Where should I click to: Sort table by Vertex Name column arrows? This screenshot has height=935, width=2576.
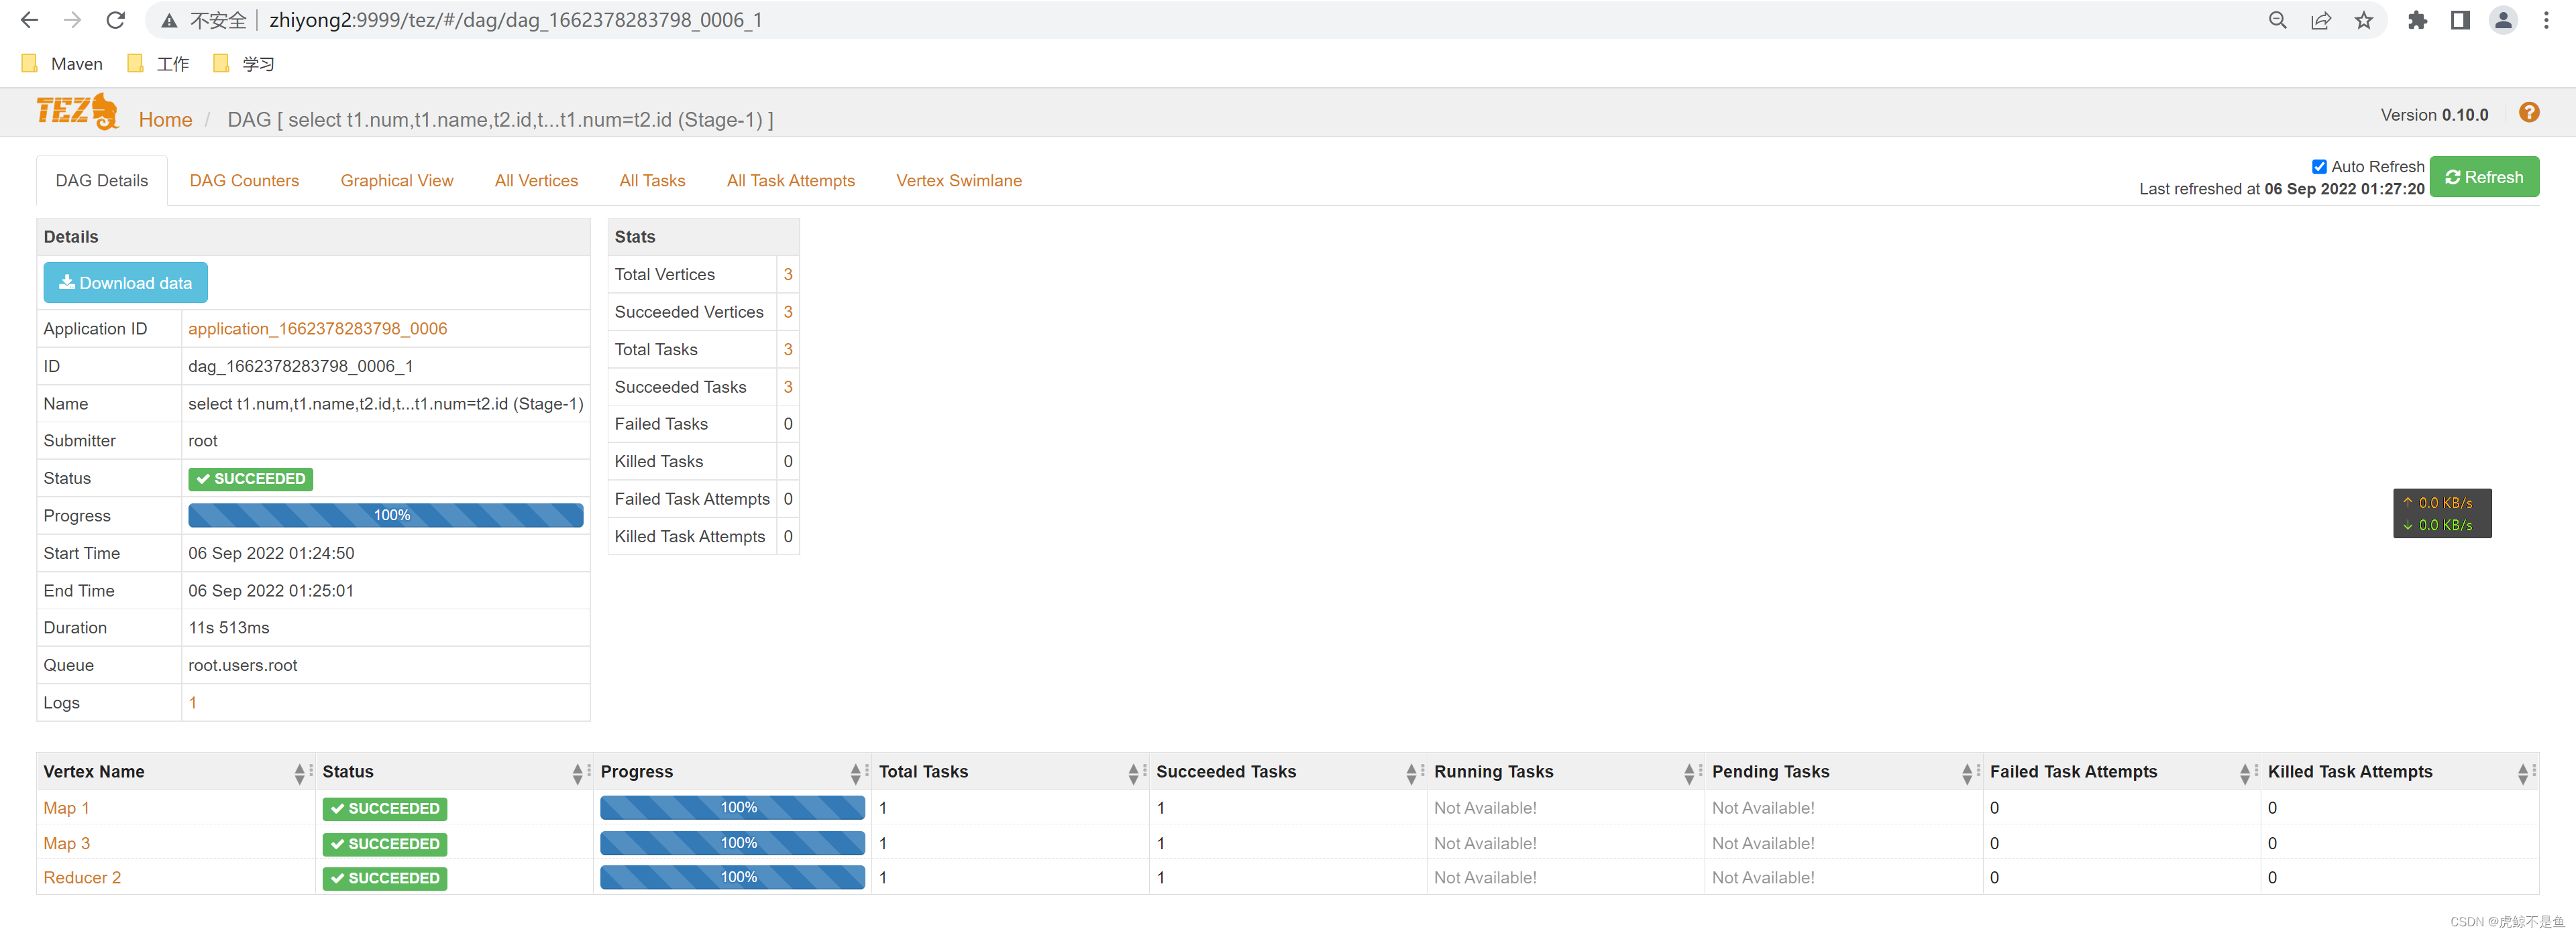click(299, 772)
